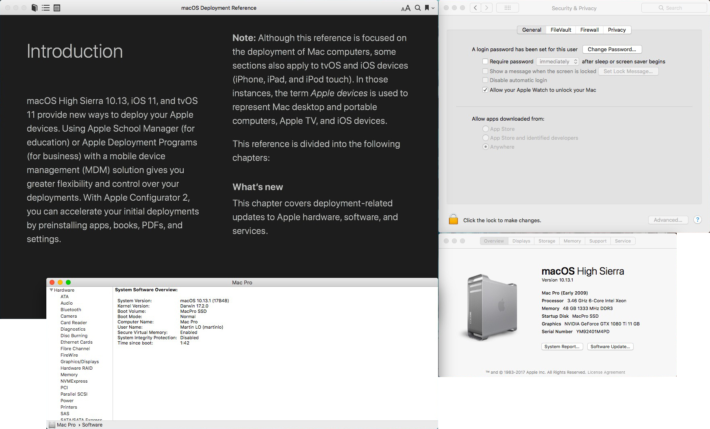The height and width of the screenshot is (429, 710).
Task: Select Diagnostics in the sidebar
Action: pyautogui.click(x=73, y=329)
